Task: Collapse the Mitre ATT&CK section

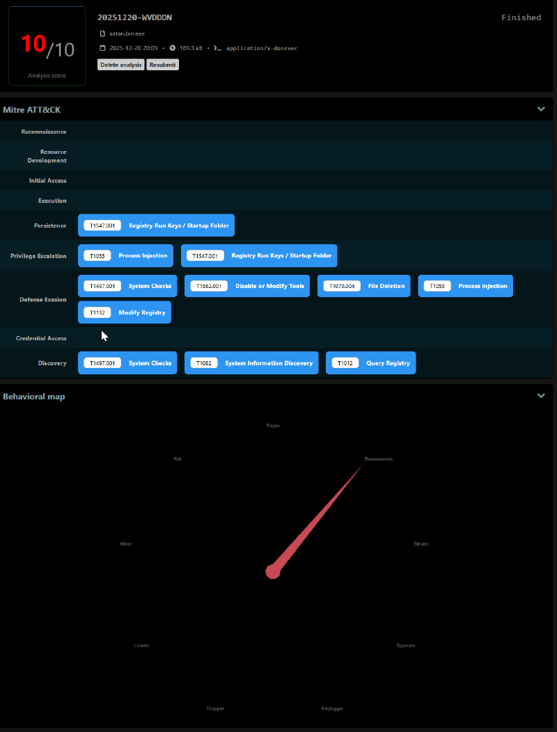Action: coord(541,109)
